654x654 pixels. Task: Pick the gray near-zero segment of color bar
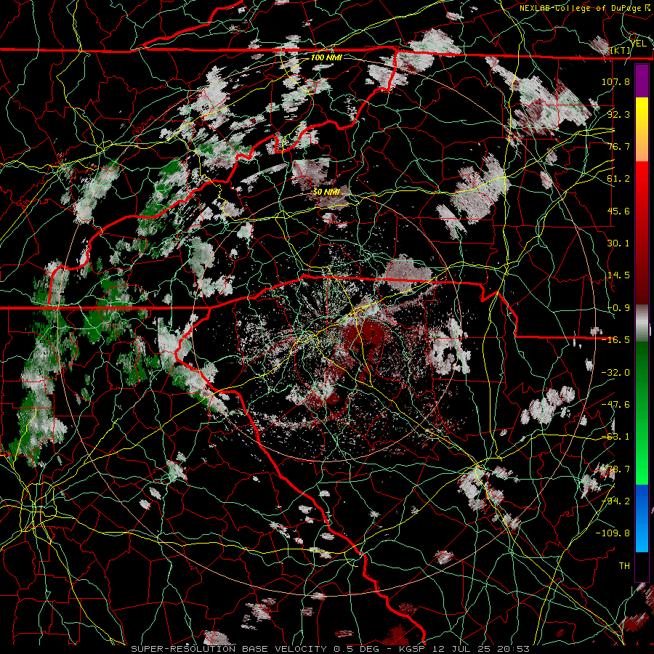(642, 323)
